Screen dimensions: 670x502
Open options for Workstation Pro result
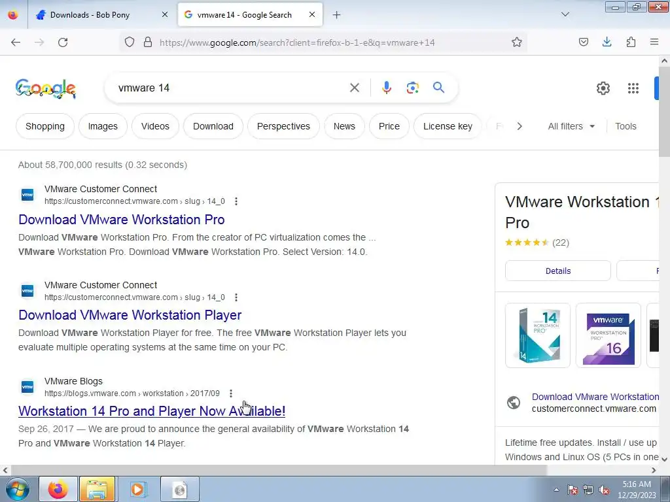click(236, 201)
